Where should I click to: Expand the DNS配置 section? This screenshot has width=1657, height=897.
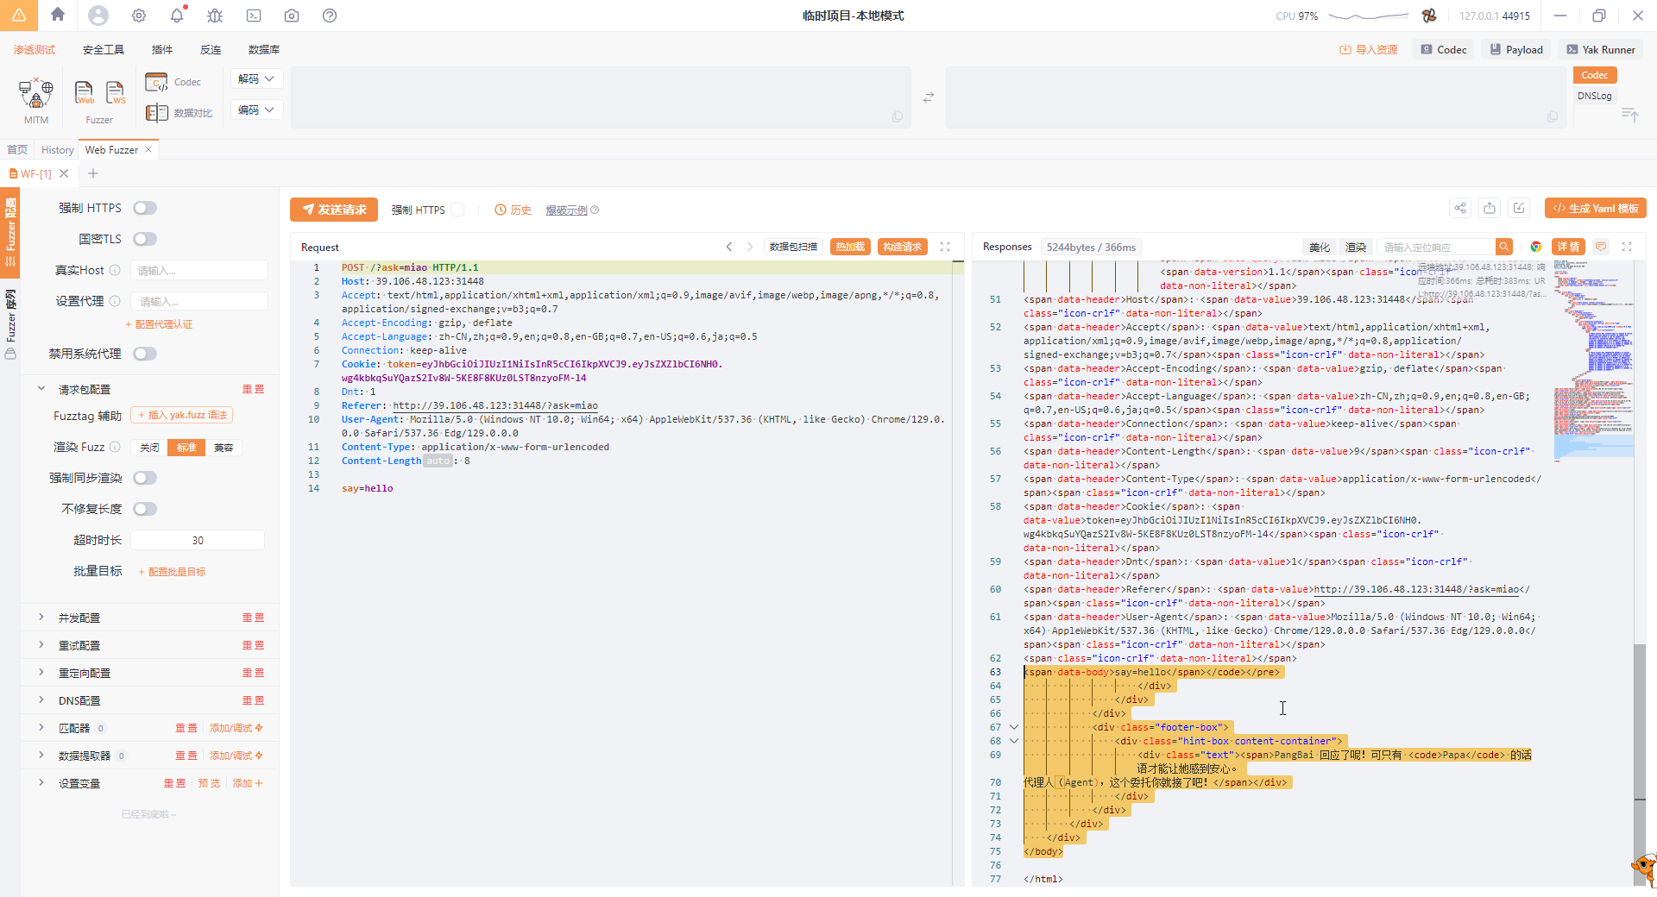click(79, 700)
